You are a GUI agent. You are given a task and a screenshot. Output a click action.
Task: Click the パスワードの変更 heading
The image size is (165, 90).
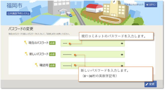21,29
